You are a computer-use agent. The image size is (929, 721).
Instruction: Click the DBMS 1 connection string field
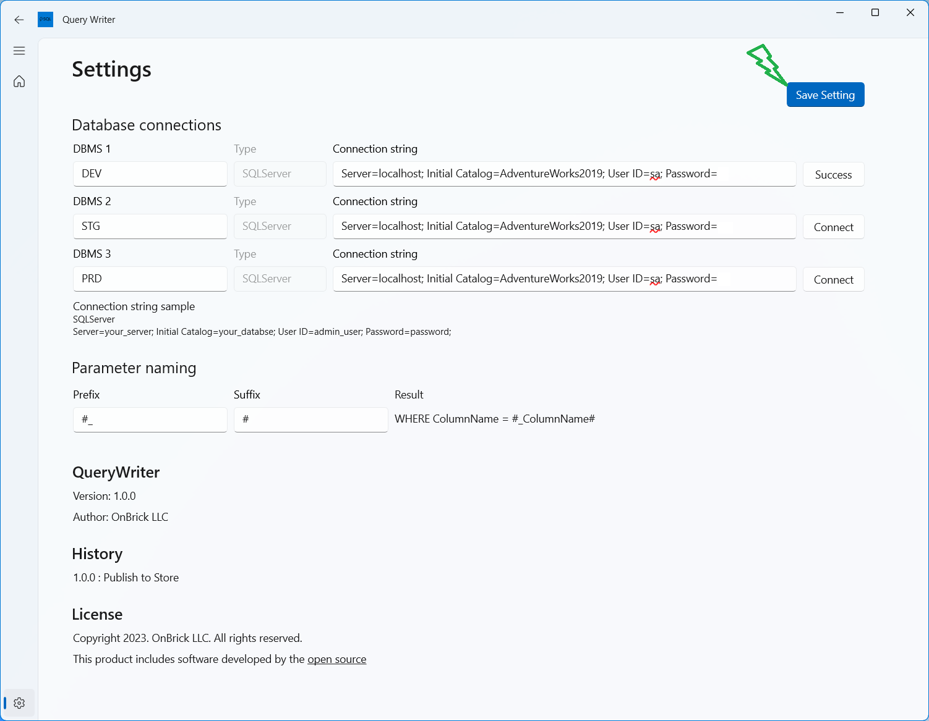564,174
